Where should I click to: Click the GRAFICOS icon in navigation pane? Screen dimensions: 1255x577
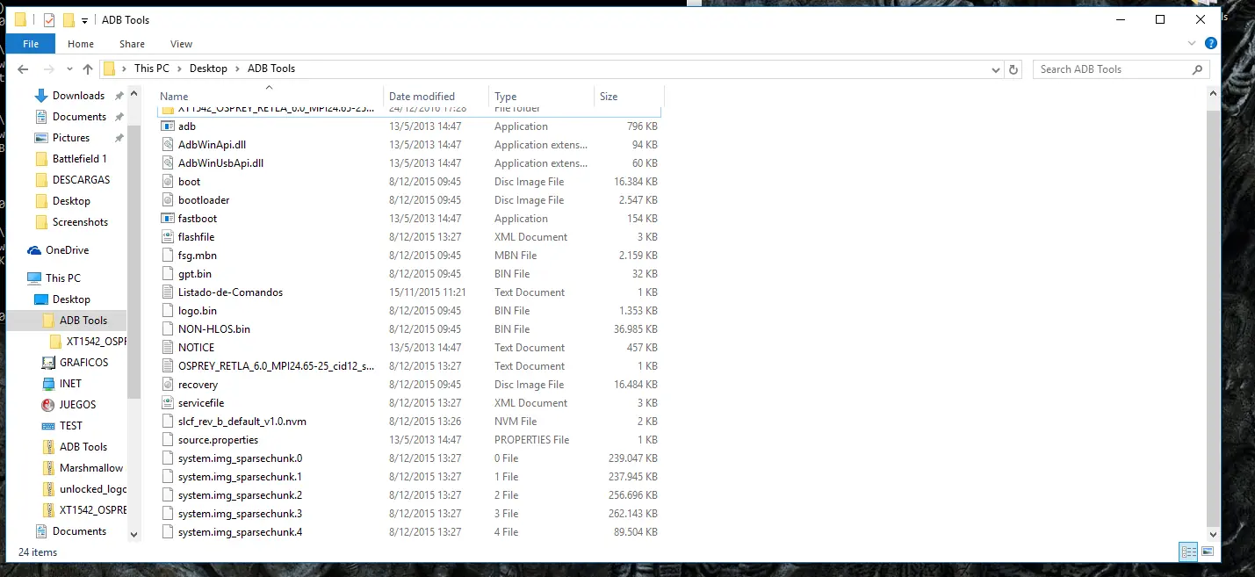click(49, 363)
